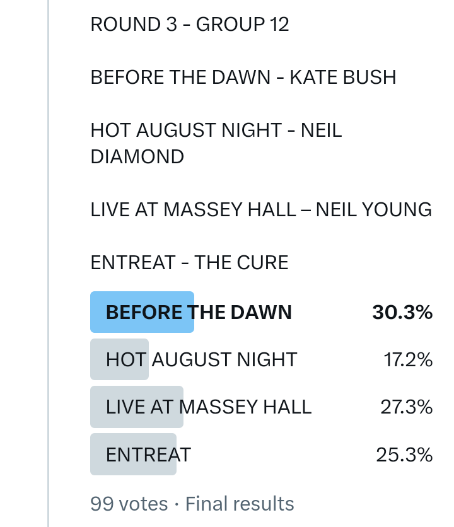Viewport: 454px width, 527px height.
Task: Click the 30.3% winning poll percentage
Action: (402, 312)
